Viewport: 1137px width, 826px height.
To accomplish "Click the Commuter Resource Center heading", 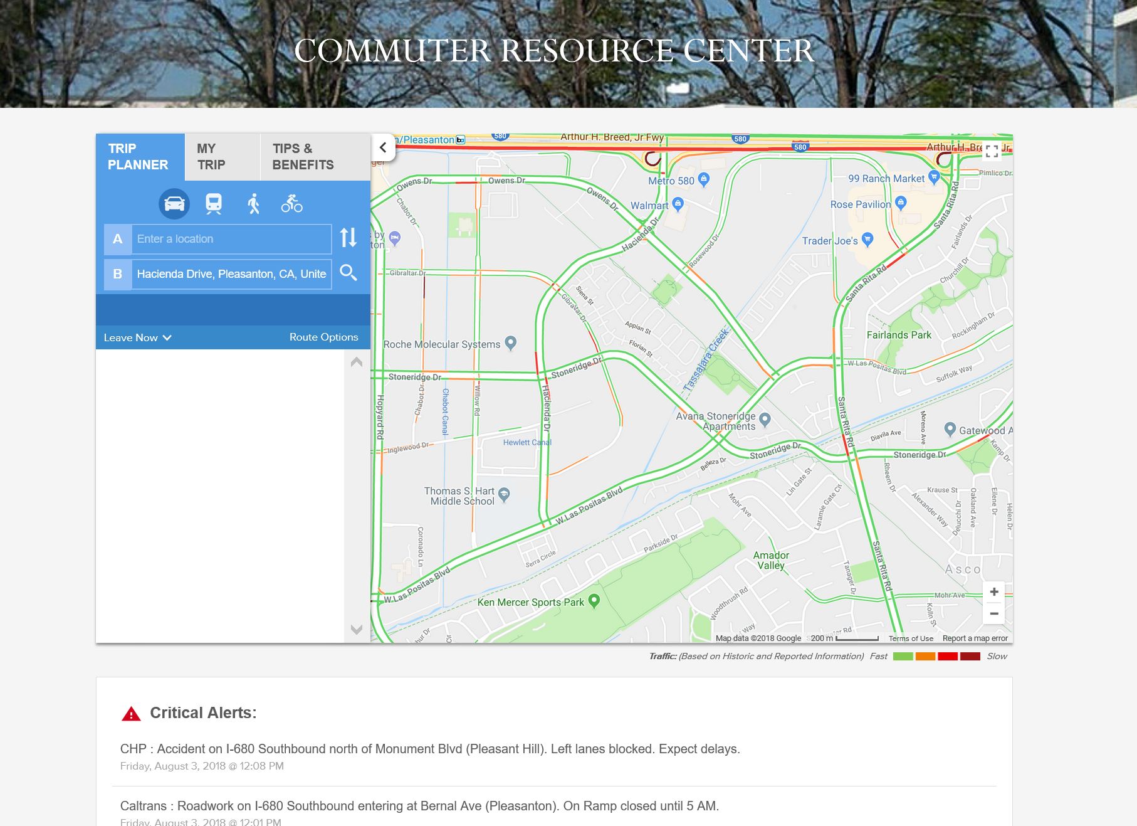I will click(554, 51).
